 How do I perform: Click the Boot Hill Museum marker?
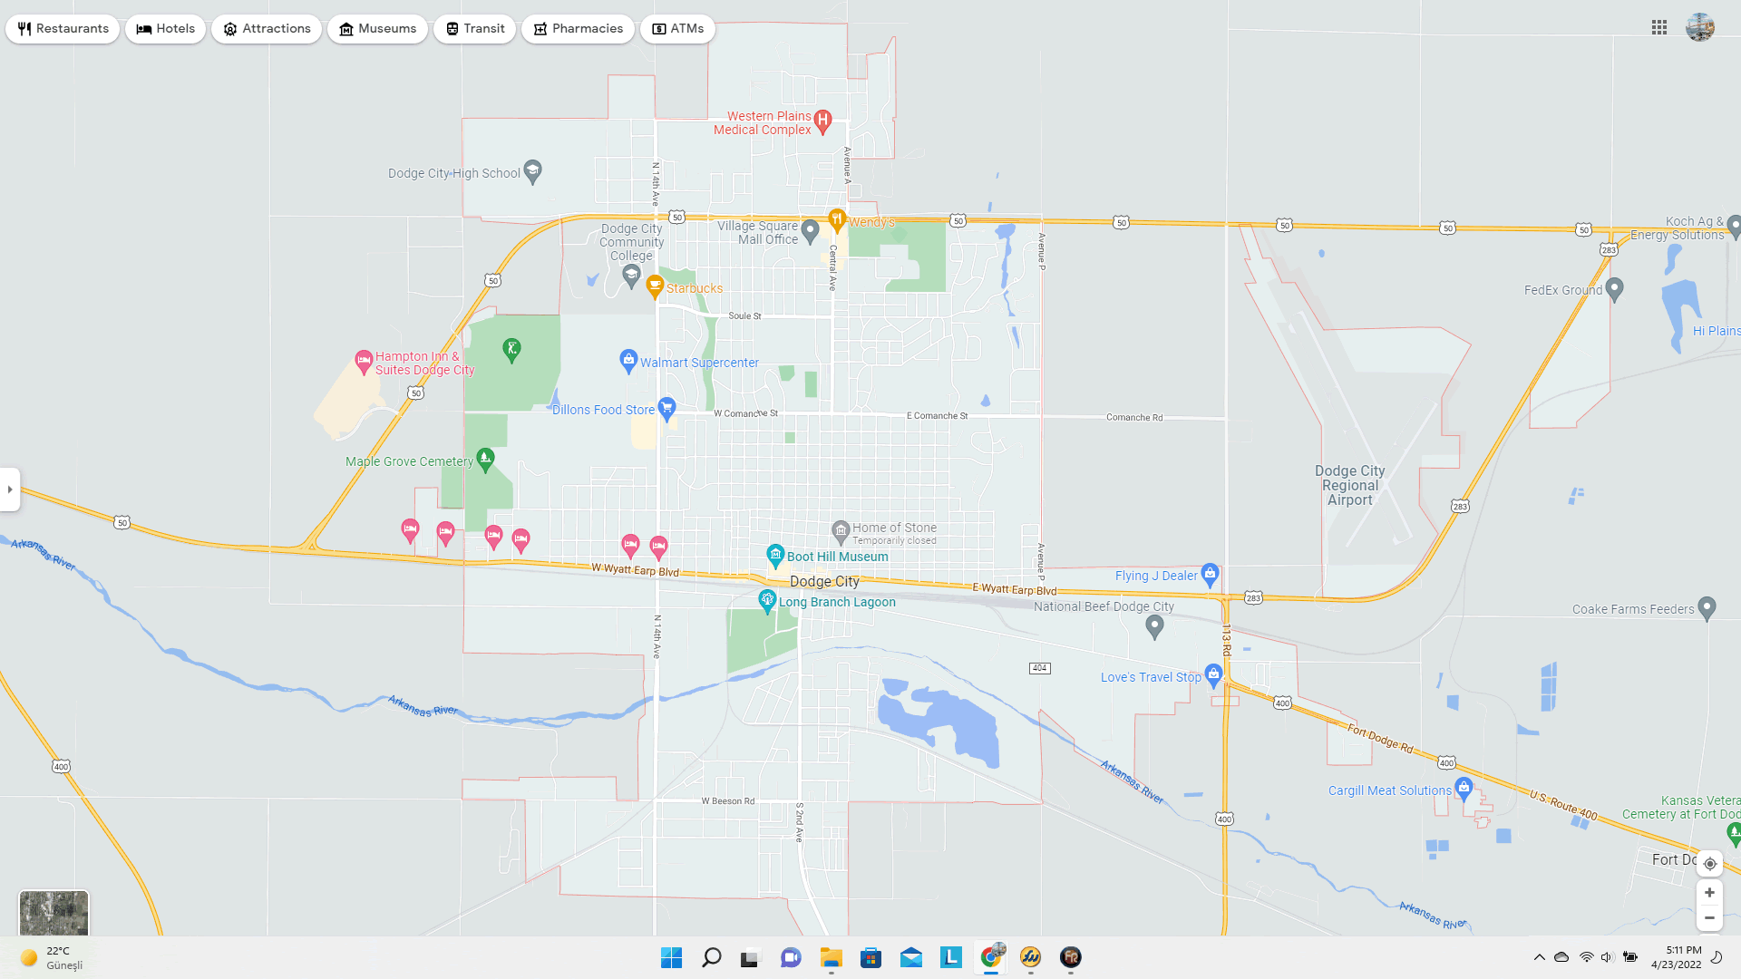click(774, 555)
